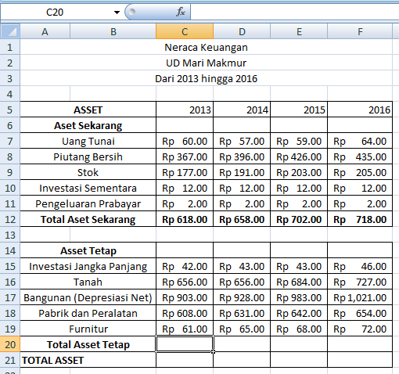Select Furnitur 2015 value Rp 68.00
399x374 pixels.
point(299,329)
